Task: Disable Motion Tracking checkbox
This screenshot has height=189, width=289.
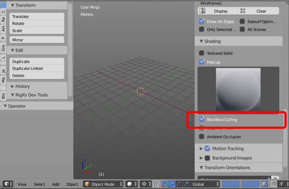Action: tap(207, 148)
